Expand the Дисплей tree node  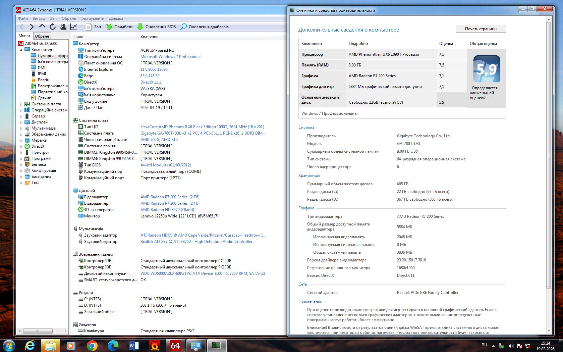tap(21, 122)
